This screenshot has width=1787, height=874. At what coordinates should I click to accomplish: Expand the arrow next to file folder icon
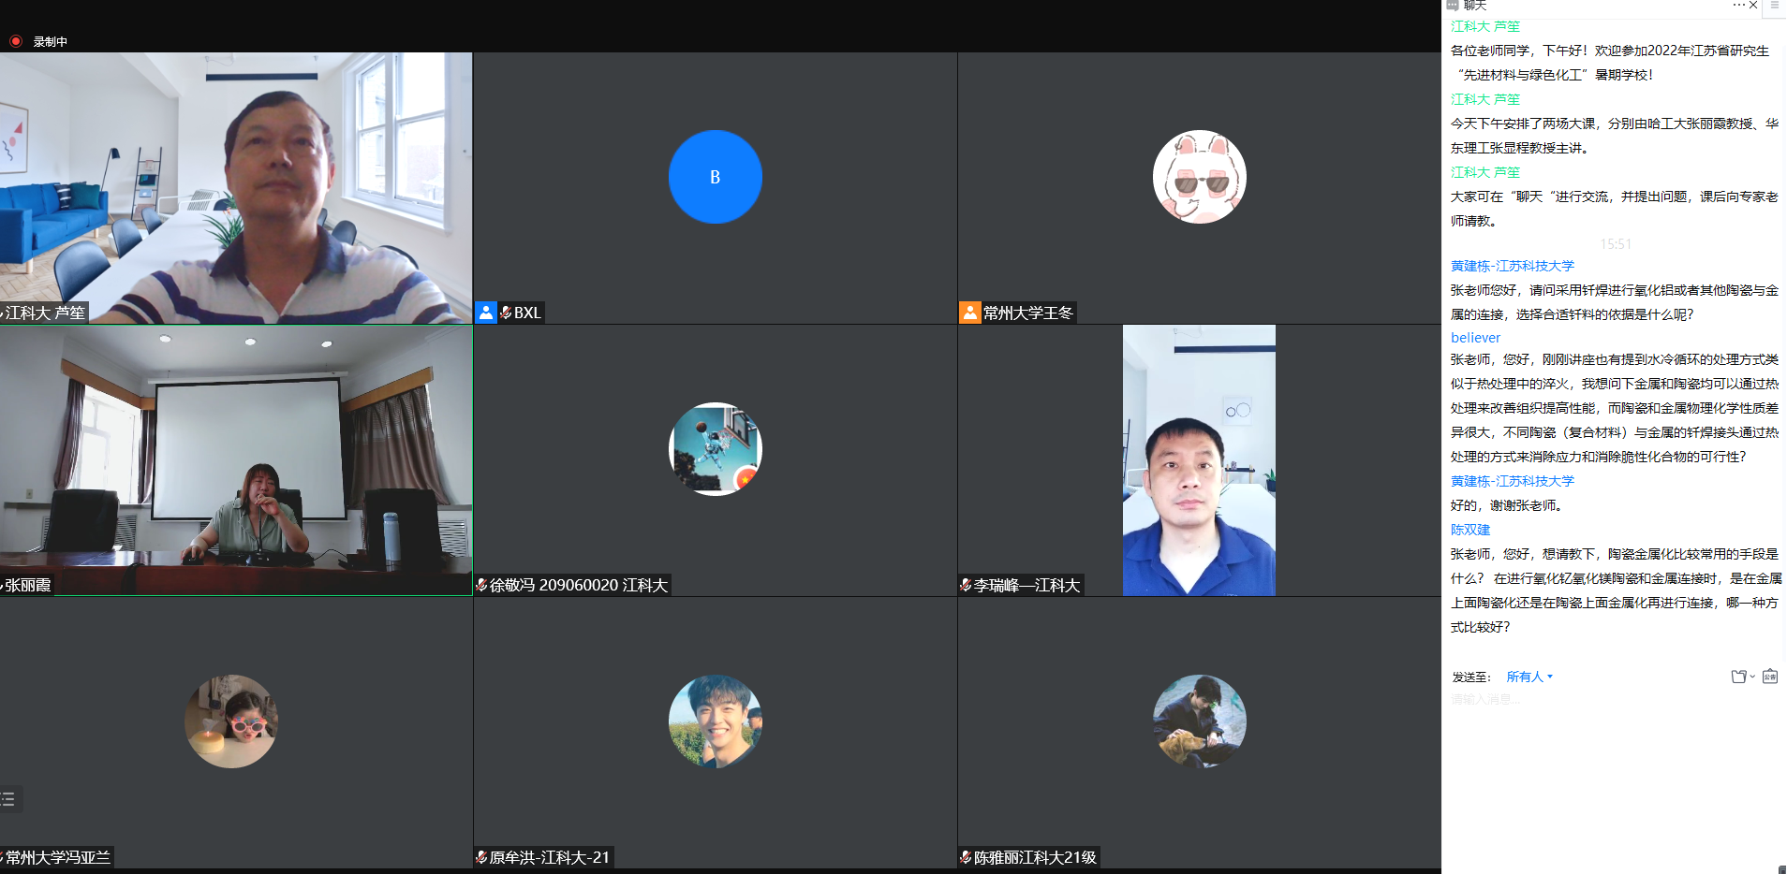click(1752, 677)
